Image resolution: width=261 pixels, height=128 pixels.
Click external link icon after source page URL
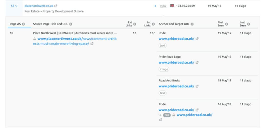point(92,44)
